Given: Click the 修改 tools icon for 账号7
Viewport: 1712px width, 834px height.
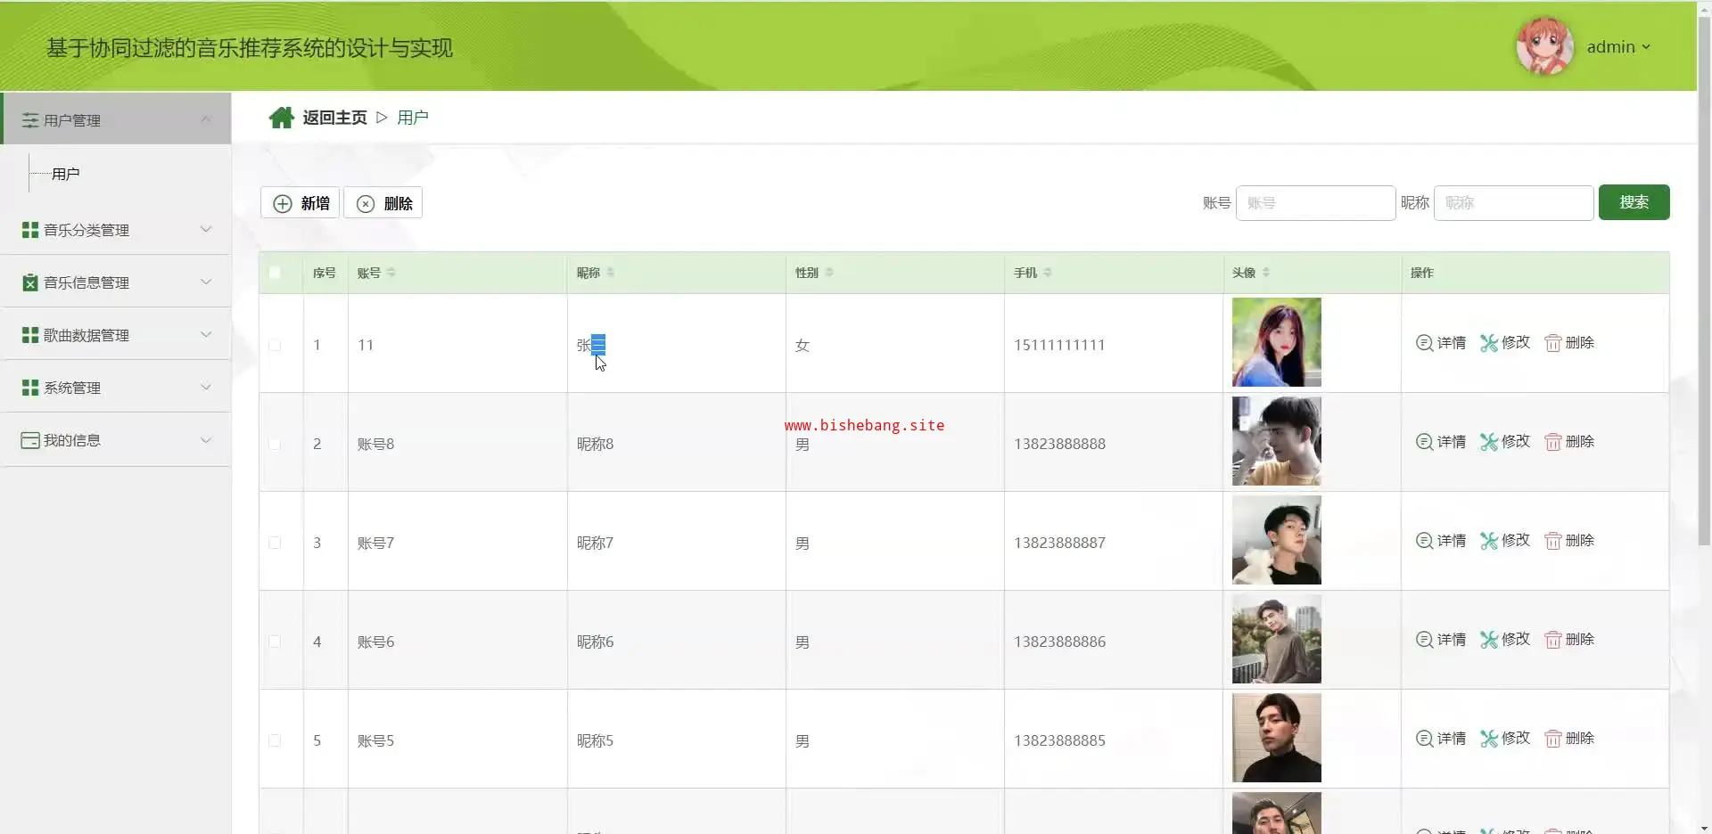Looking at the screenshot, I should pos(1488,541).
